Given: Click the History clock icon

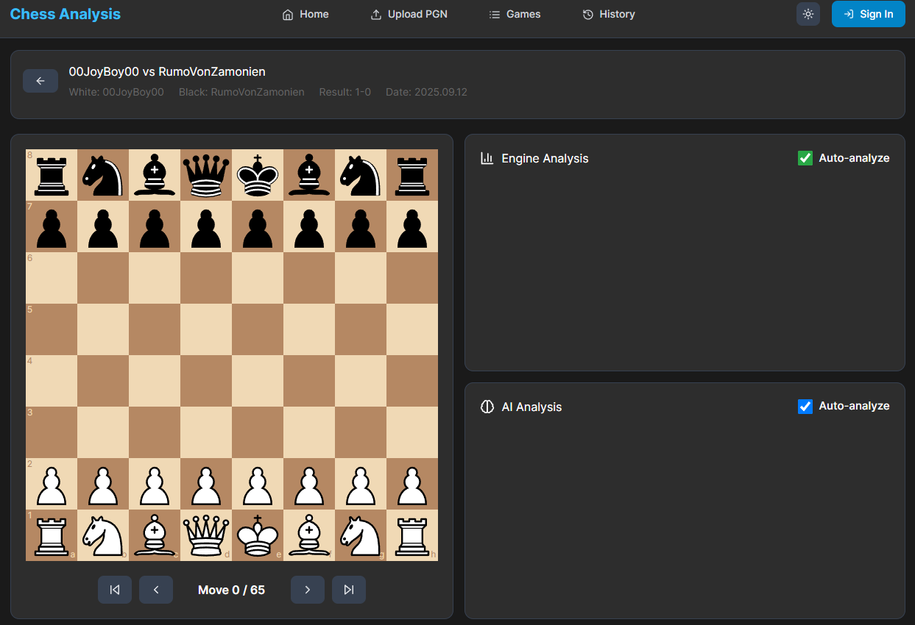Looking at the screenshot, I should 587,13.
